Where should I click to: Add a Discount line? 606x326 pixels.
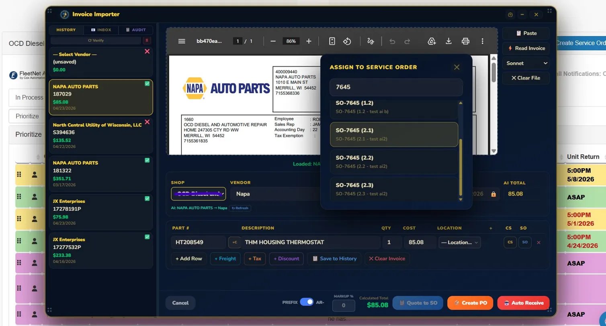pos(287,259)
